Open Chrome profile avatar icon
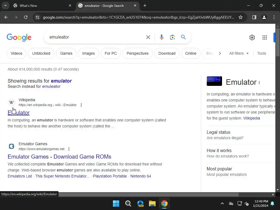The width and height of the screenshot is (280, 210). pos(264,17)
